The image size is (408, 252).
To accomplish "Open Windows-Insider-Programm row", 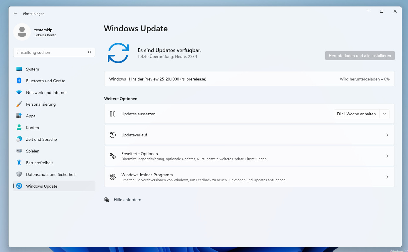I will point(249,177).
